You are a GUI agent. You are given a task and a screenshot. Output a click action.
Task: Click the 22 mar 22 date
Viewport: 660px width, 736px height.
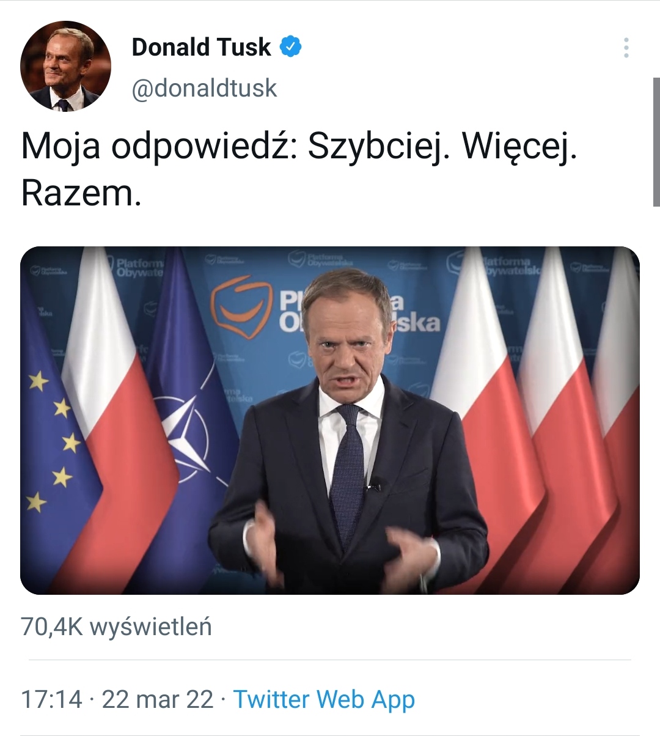click(158, 699)
